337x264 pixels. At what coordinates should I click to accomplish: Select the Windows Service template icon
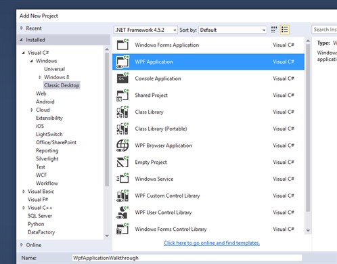pos(122,179)
